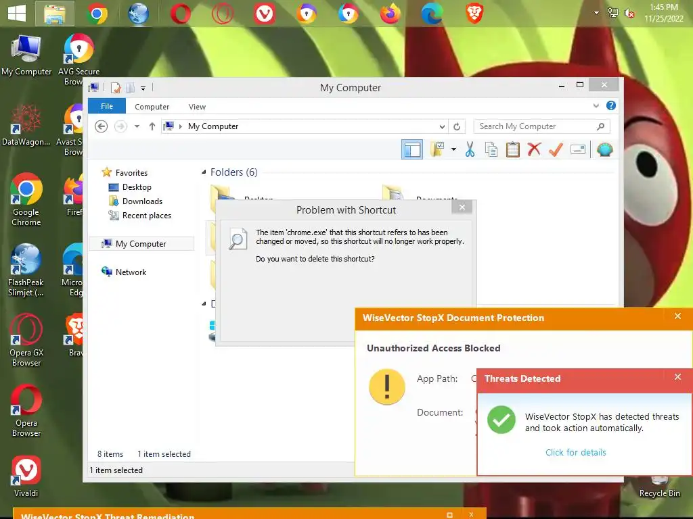Image resolution: width=693 pixels, height=519 pixels.
Task: Select My Computer in navigation pane
Action: tap(141, 243)
